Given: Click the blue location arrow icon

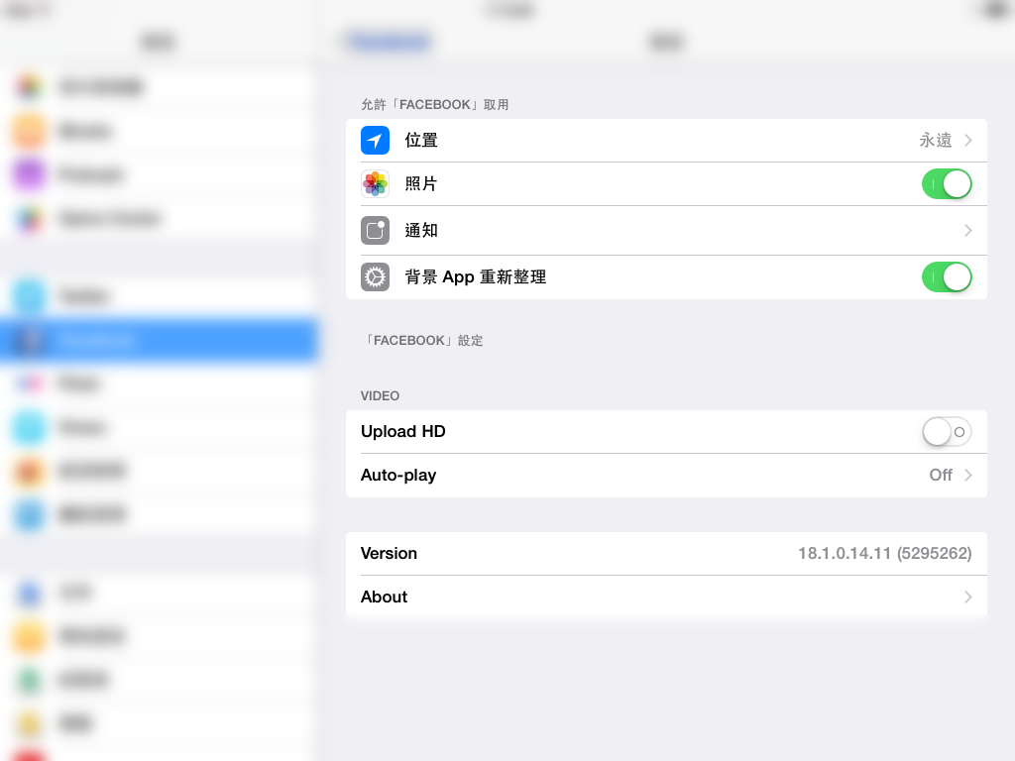Looking at the screenshot, I should [x=375, y=141].
